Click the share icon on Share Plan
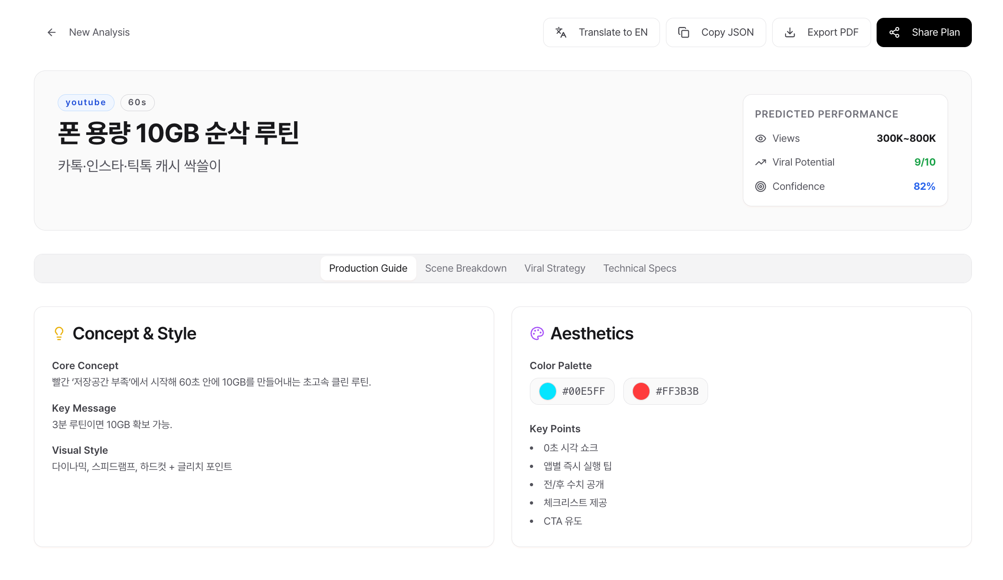This screenshot has width=1003, height=580. tap(895, 32)
